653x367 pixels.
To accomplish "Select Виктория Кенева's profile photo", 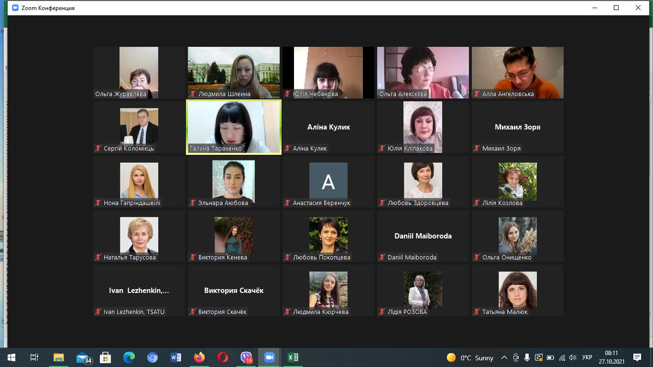I will point(234,235).
